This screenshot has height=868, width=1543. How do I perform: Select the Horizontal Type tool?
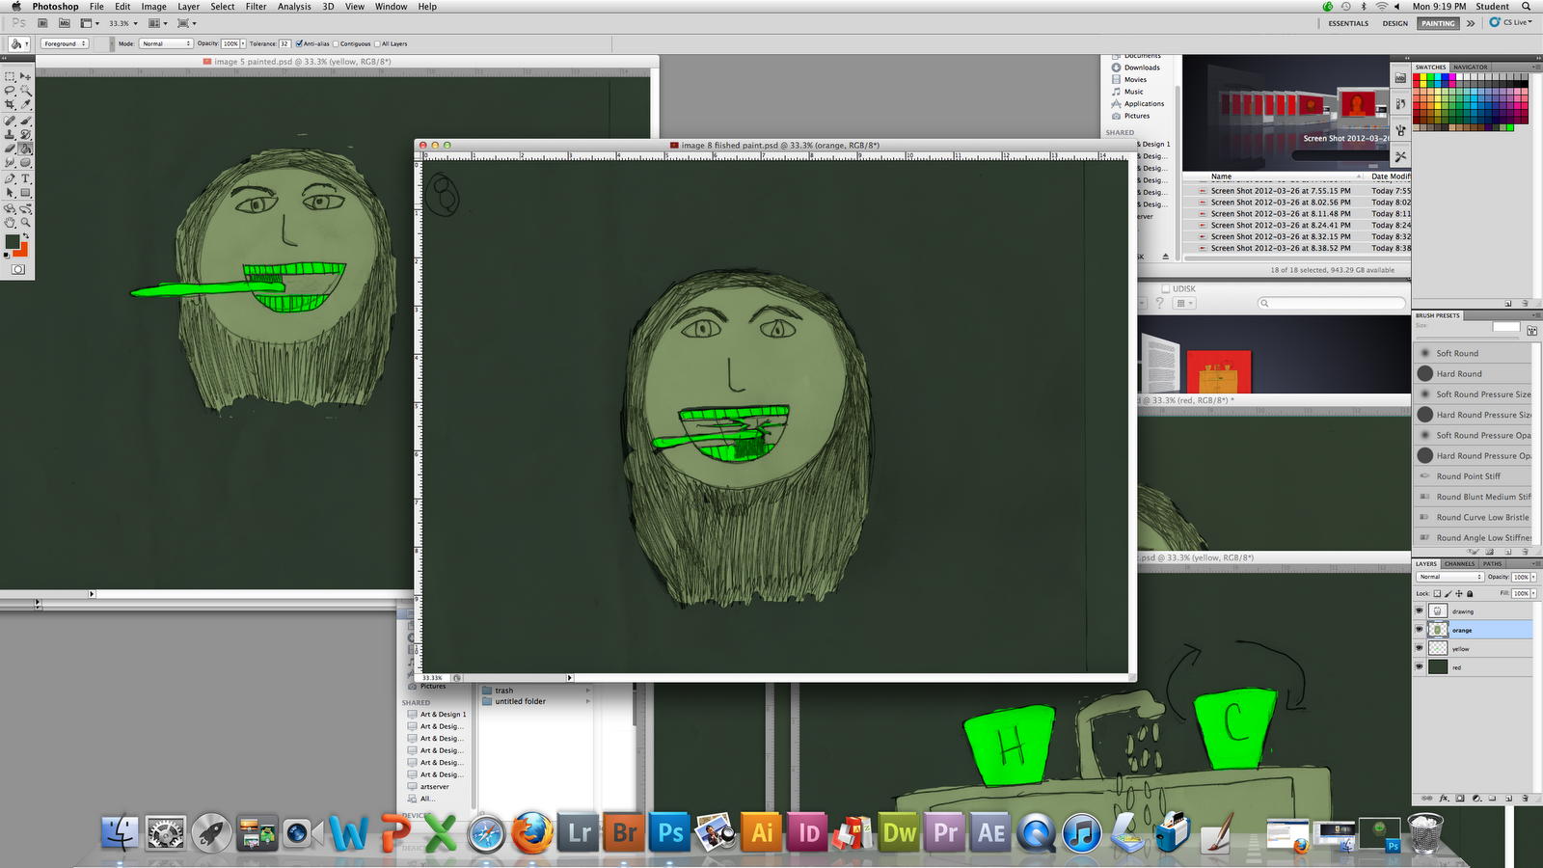coord(26,178)
